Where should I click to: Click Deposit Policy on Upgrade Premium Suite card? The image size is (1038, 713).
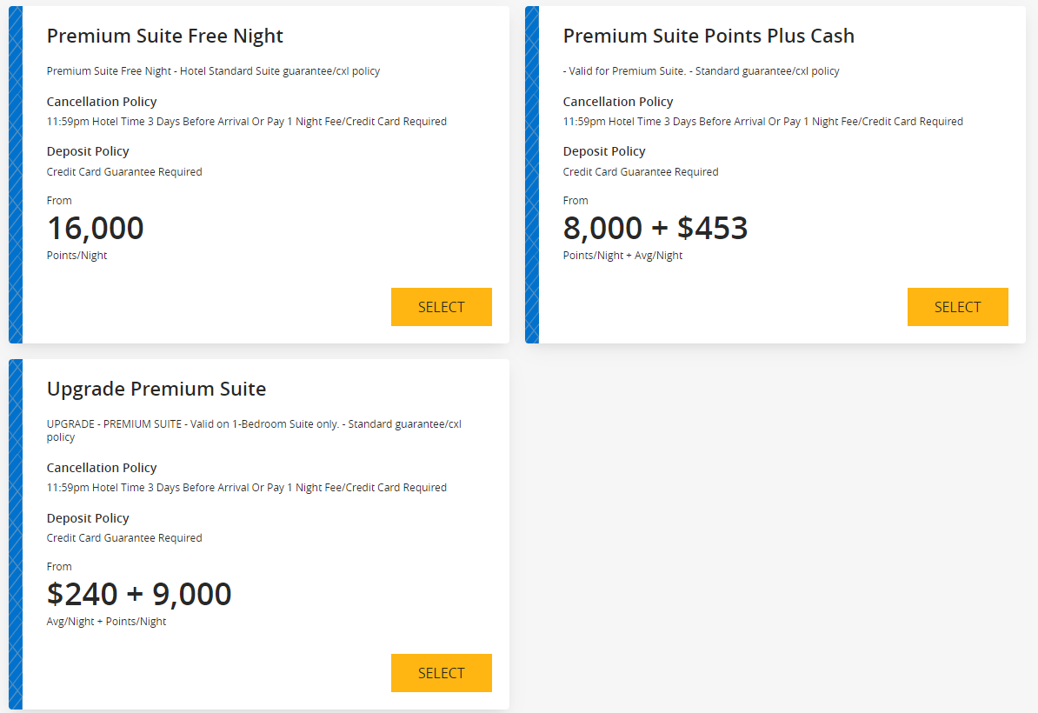click(88, 517)
